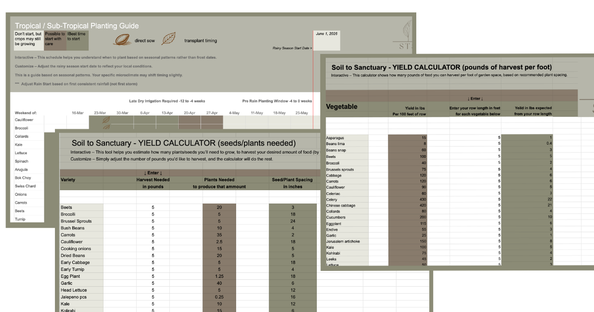
Task: Select the Dried Beans variety cell
Action: tap(82, 256)
